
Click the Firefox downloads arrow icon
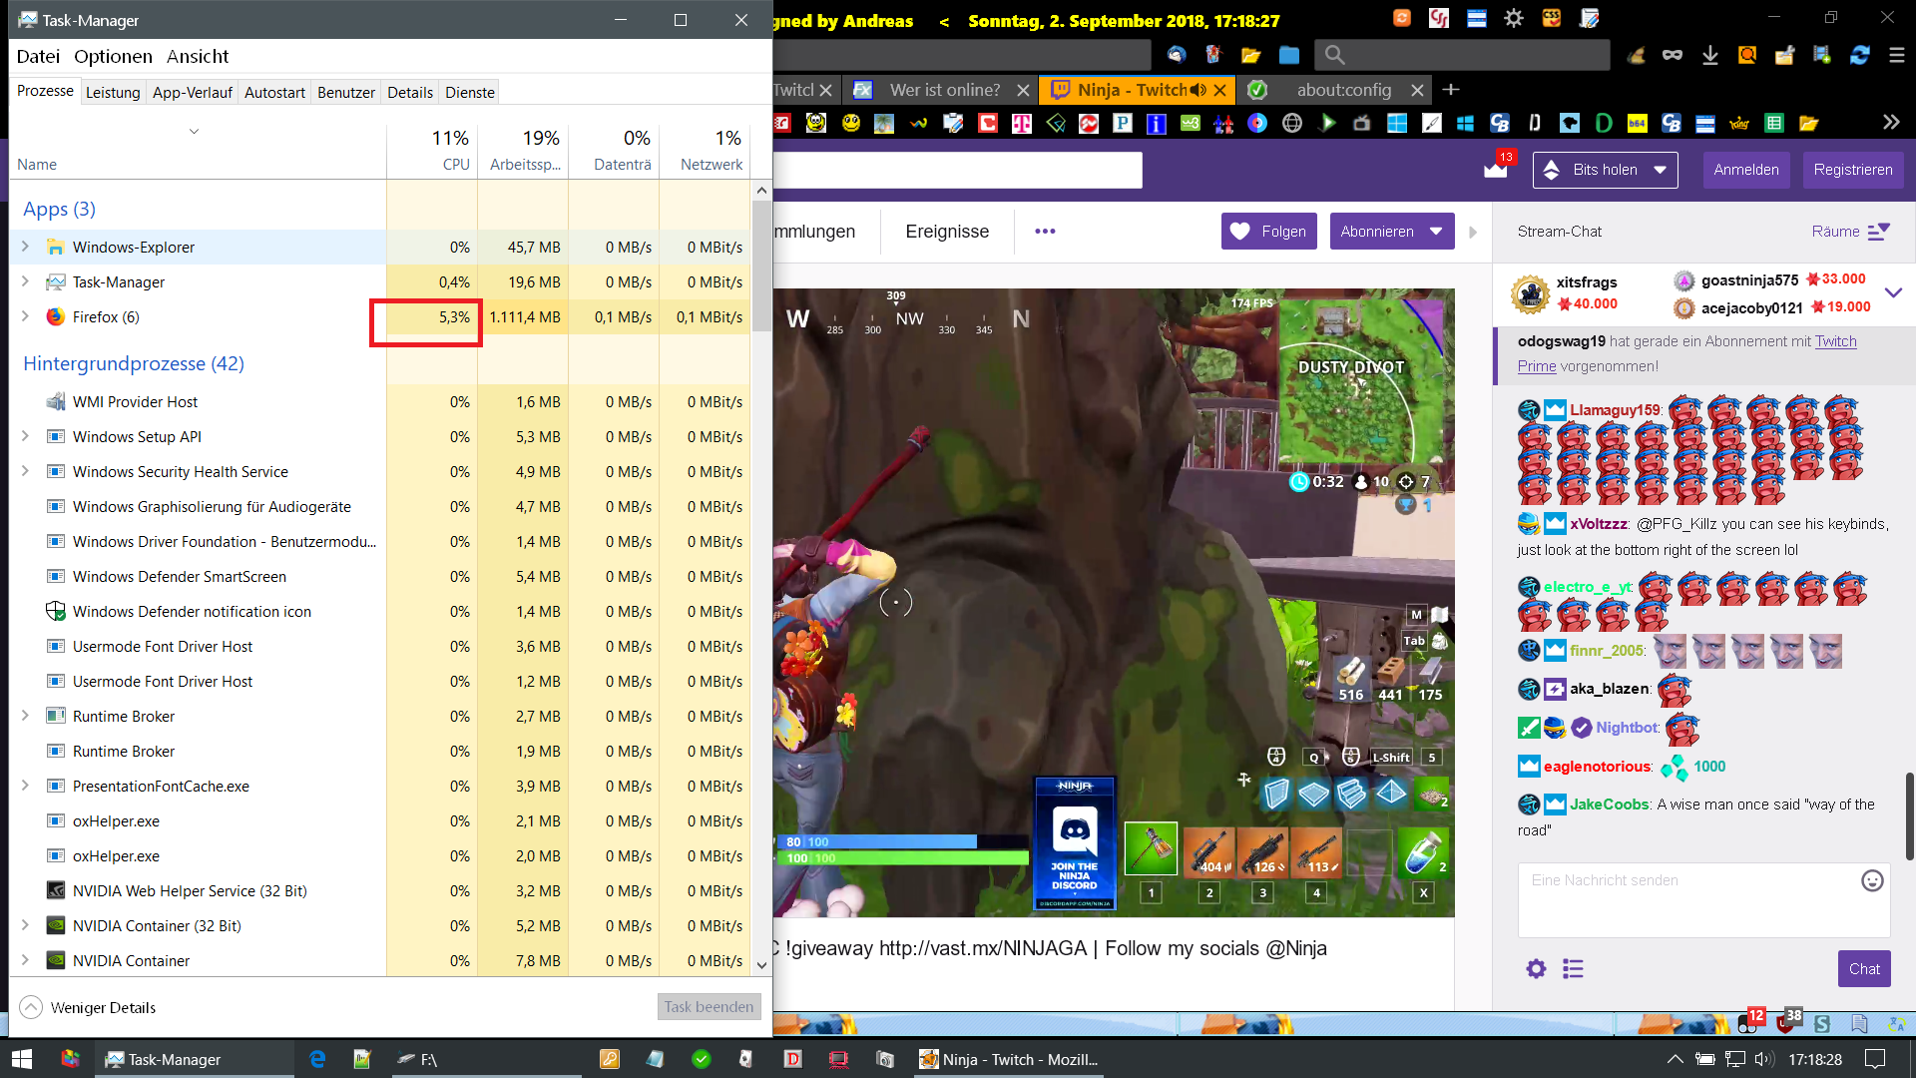pos(1710,56)
